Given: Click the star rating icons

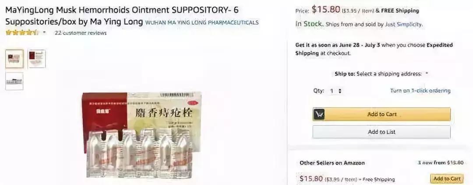Looking at the screenshot, I should (21, 32).
